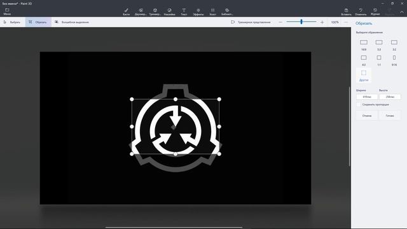Click the bottom-left crop corner handle
Viewport: 407px width, 229px height.
[x=132, y=154]
